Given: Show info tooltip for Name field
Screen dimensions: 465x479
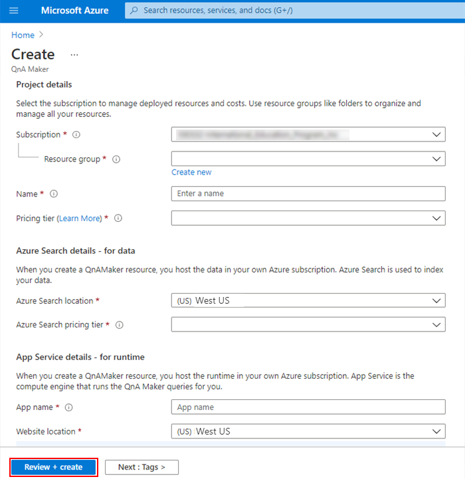Looking at the screenshot, I should (54, 194).
